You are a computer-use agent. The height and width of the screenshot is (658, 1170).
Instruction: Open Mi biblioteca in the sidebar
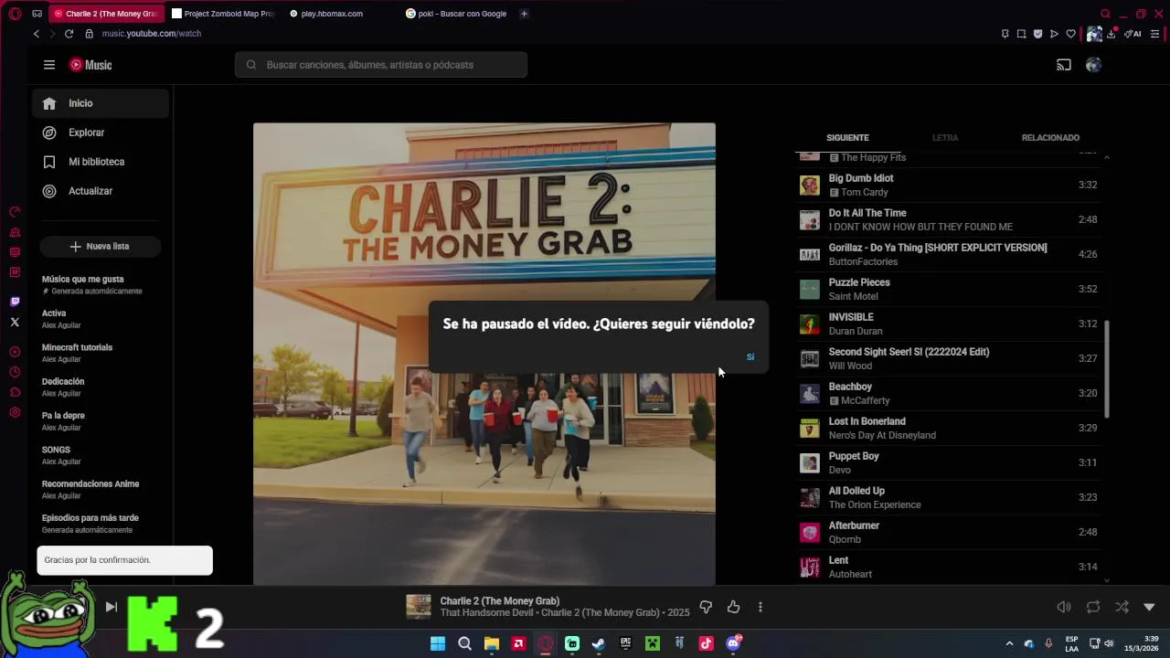(x=101, y=162)
